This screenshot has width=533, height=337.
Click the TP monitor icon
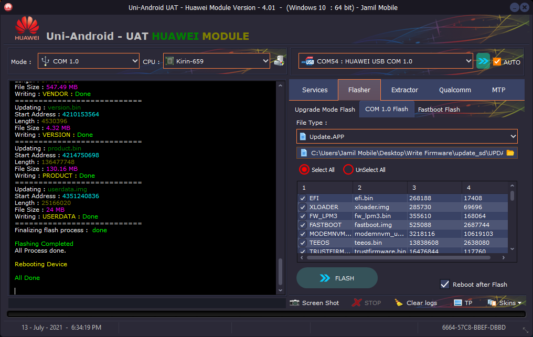(458, 303)
